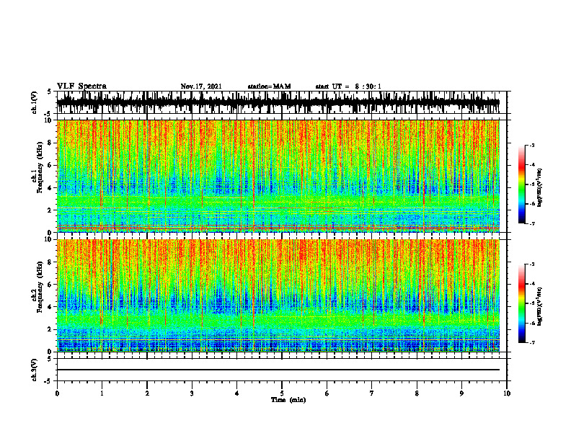The height and width of the screenshot is (441, 571).
Task: Click the time axis tick label "5"
Action: point(282,393)
